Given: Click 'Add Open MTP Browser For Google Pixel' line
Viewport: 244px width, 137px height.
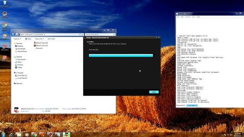Looking at the screenshot, I should 201,57.
